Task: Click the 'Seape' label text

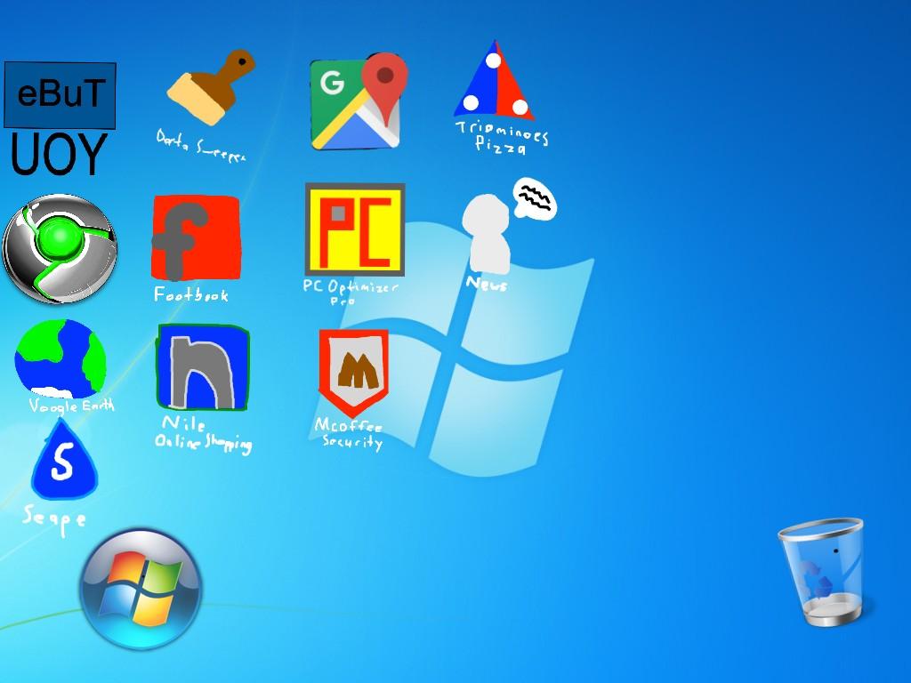Action: (x=54, y=518)
